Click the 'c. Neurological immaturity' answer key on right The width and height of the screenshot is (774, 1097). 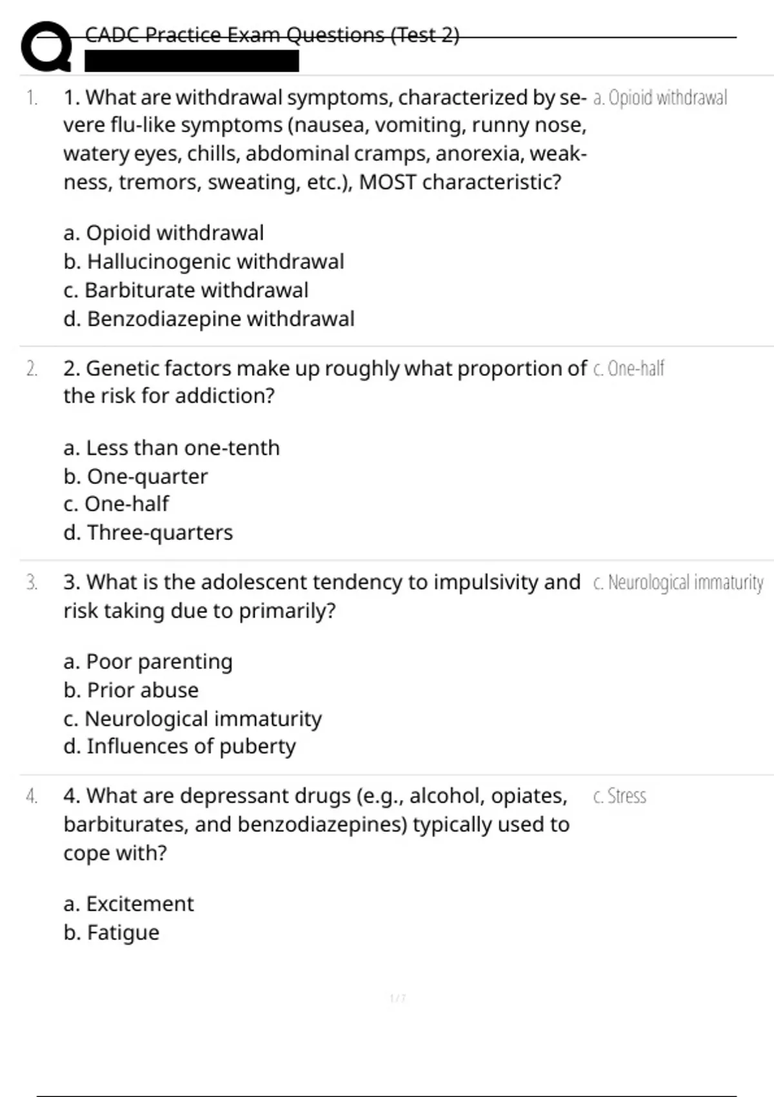[x=678, y=582]
